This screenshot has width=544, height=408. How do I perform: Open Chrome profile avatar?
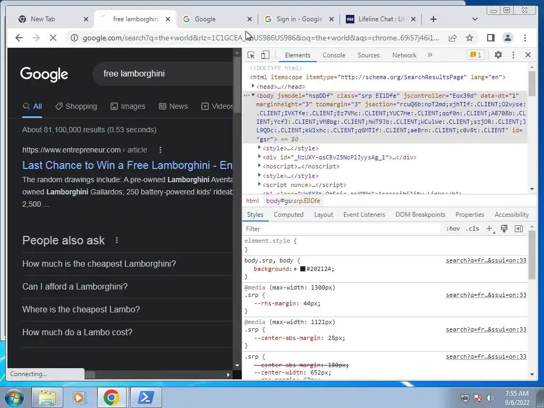(x=507, y=38)
